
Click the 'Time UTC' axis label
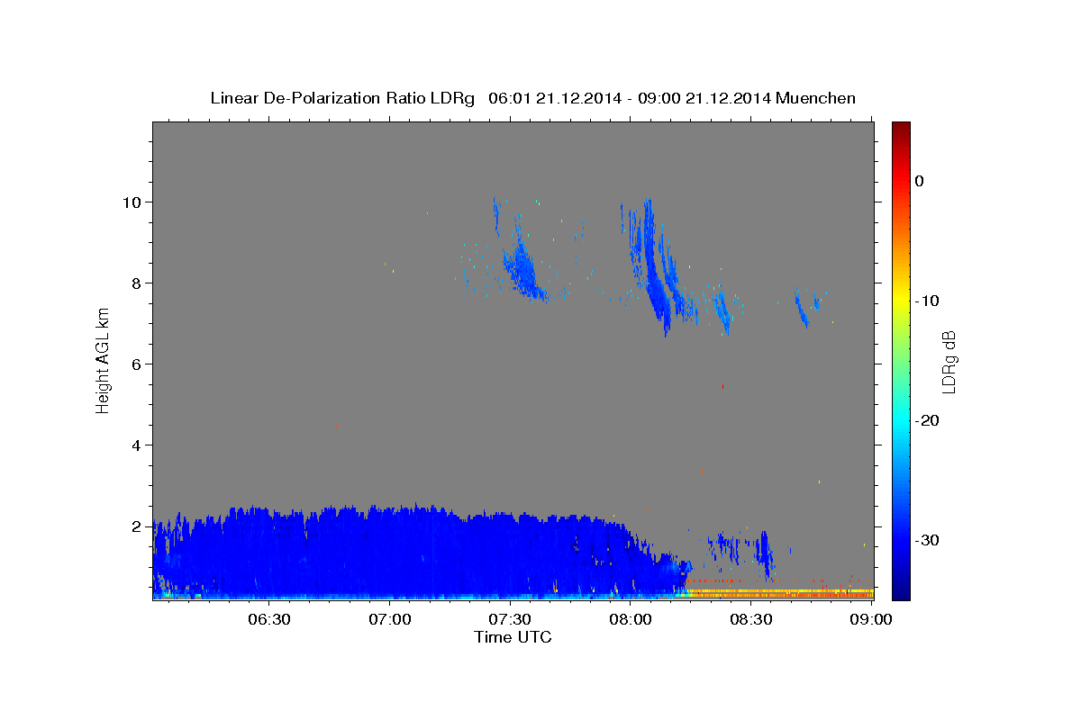(513, 637)
